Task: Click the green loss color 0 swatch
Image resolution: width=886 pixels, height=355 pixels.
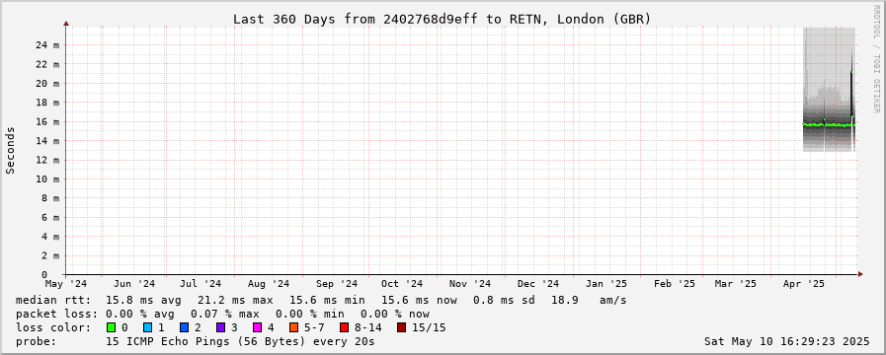Action: coord(111,327)
